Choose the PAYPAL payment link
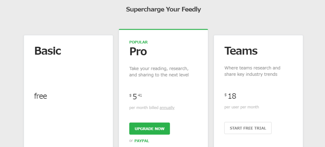Image resolution: width=325 pixels, height=147 pixels. pos(142,141)
